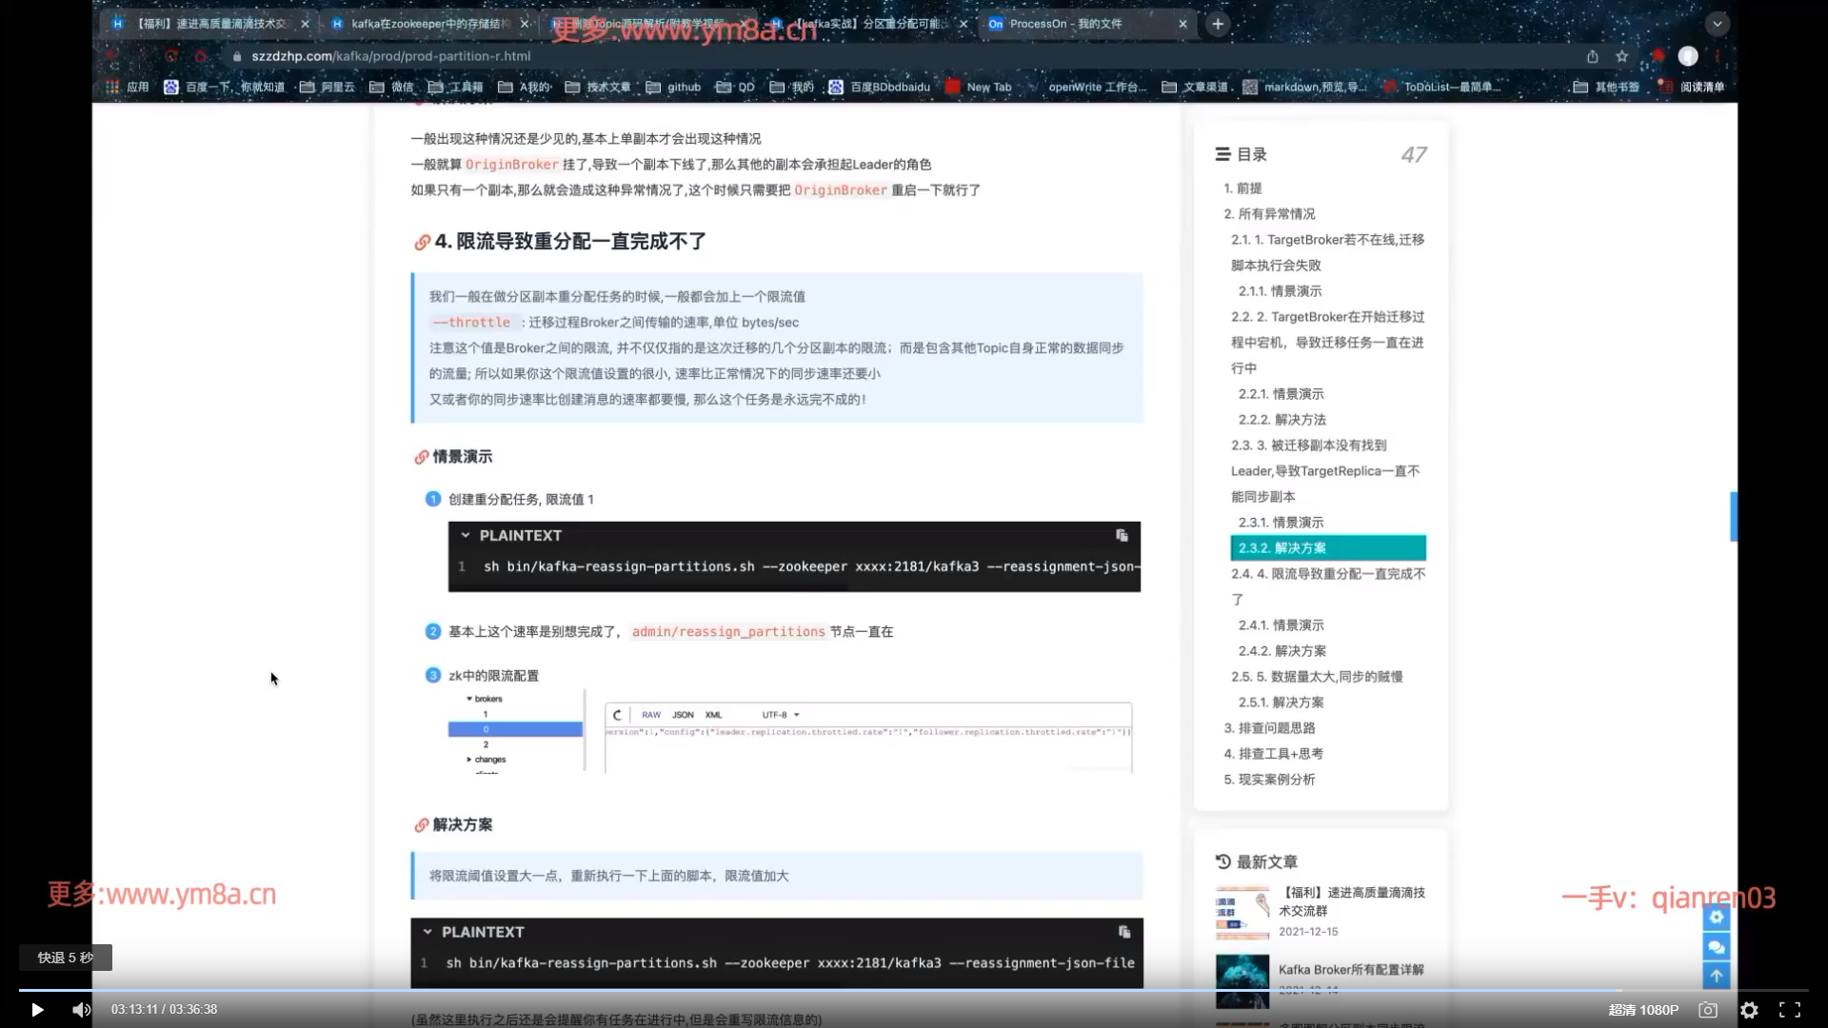The height and width of the screenshot is (1028, 1828).
Task: Click the scroll-to-top arrow button
Action: pyautogui.click(x=1716, y=976)
